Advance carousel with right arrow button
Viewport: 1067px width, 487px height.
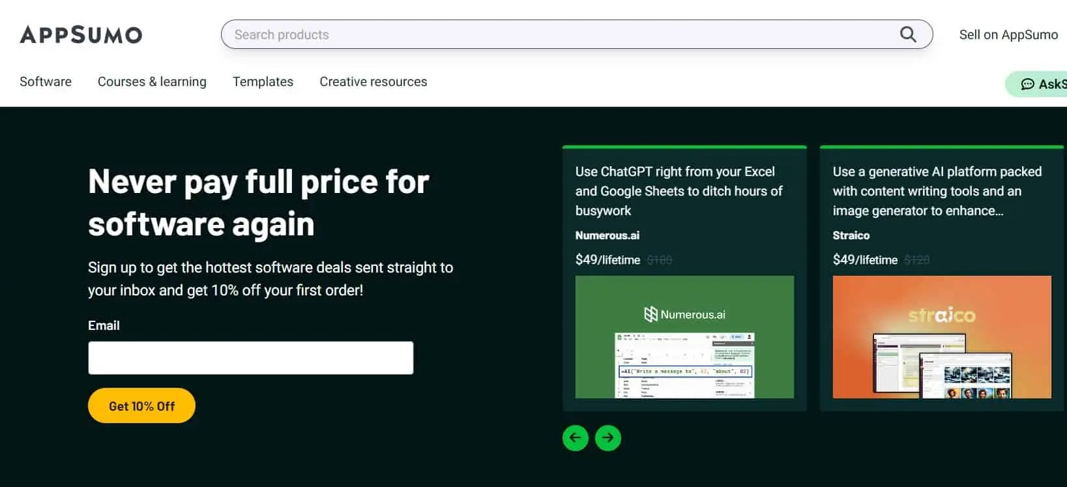coord(608,437)
